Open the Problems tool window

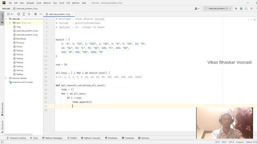click(x=111, y=138)
